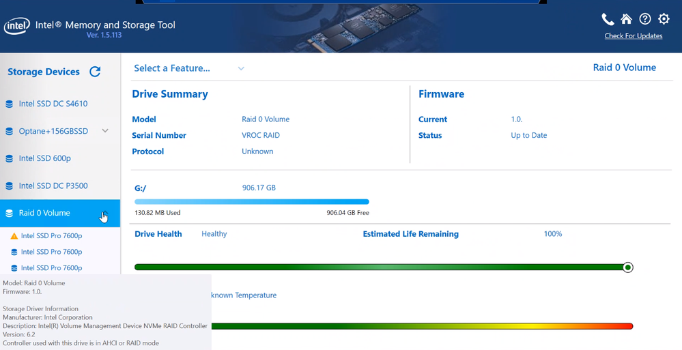Click the Firmware heading
The image size is (682, 350).
point(441,94)
